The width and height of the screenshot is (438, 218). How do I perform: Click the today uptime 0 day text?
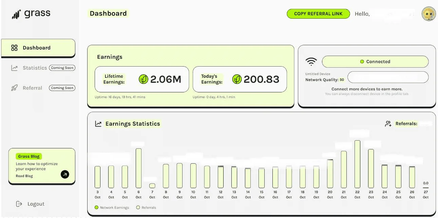pos(214,97)
